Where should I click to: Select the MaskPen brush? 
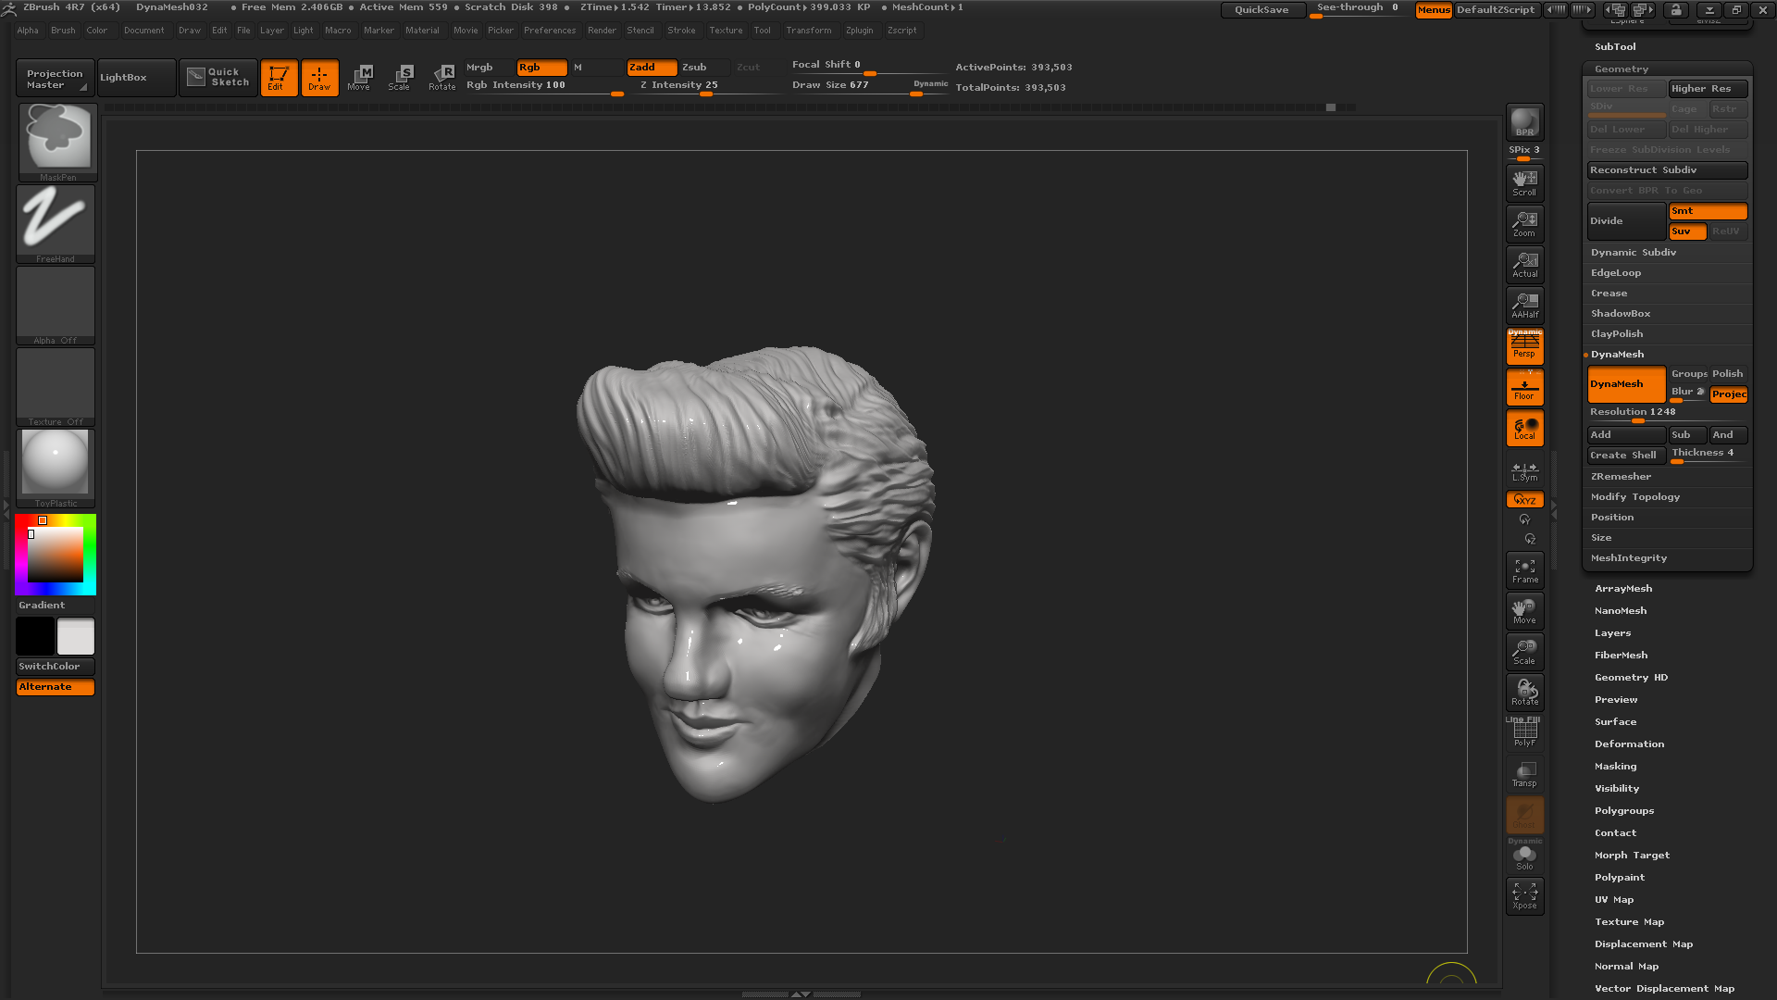(x=56, y=137)
